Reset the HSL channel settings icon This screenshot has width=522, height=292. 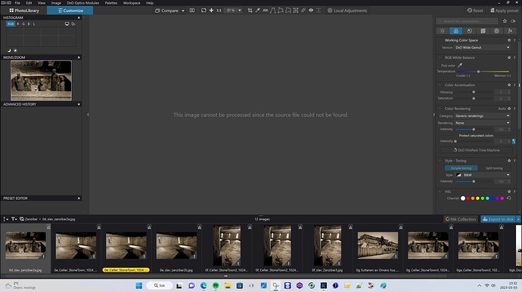click(x=509, y=198)
